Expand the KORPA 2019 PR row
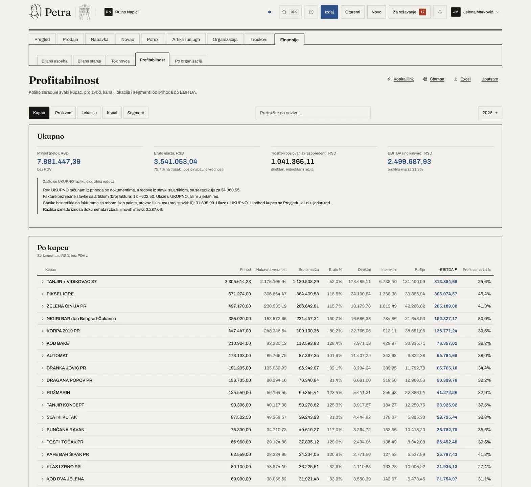This screenshot has width=531, height=487. [43, 331]
